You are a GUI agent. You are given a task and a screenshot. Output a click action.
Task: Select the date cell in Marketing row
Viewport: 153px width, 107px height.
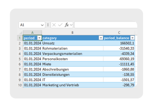33,85
